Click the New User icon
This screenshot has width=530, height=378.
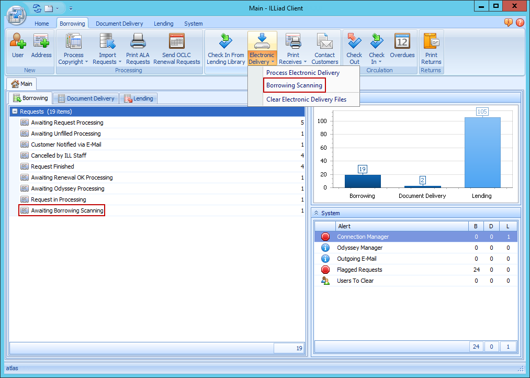coord(18,42)
